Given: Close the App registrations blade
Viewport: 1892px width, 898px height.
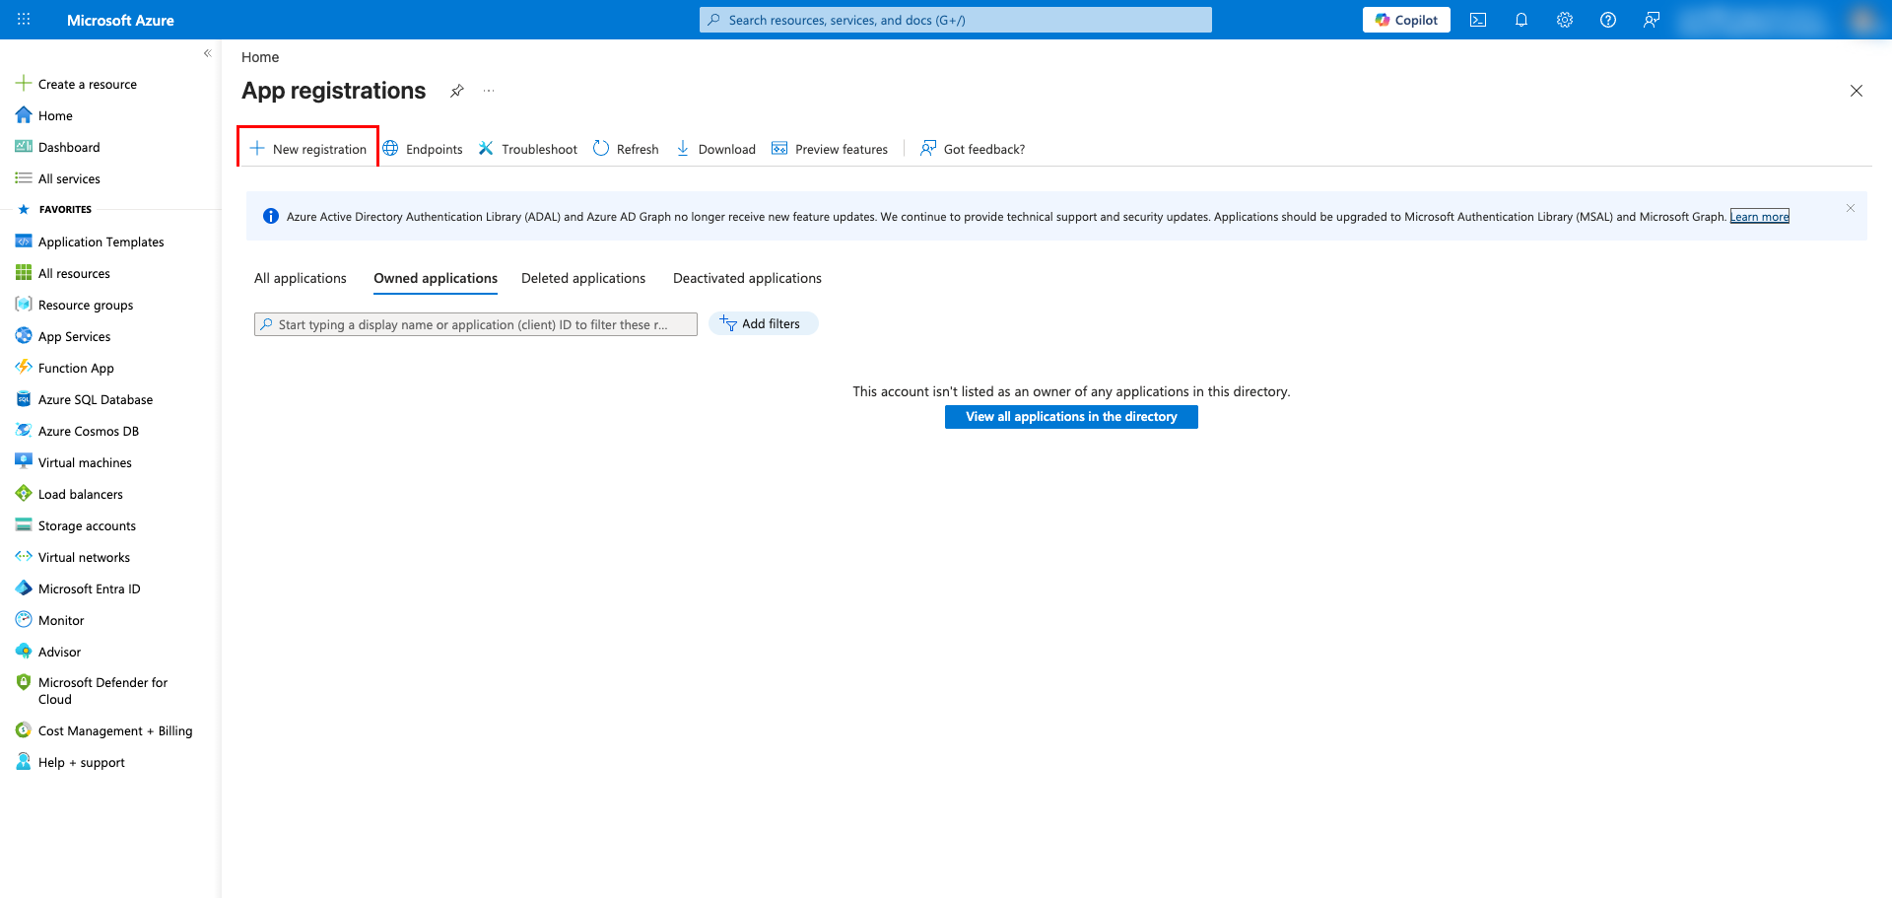Looking at the screenshot, I should click(x=1857, y=91).
